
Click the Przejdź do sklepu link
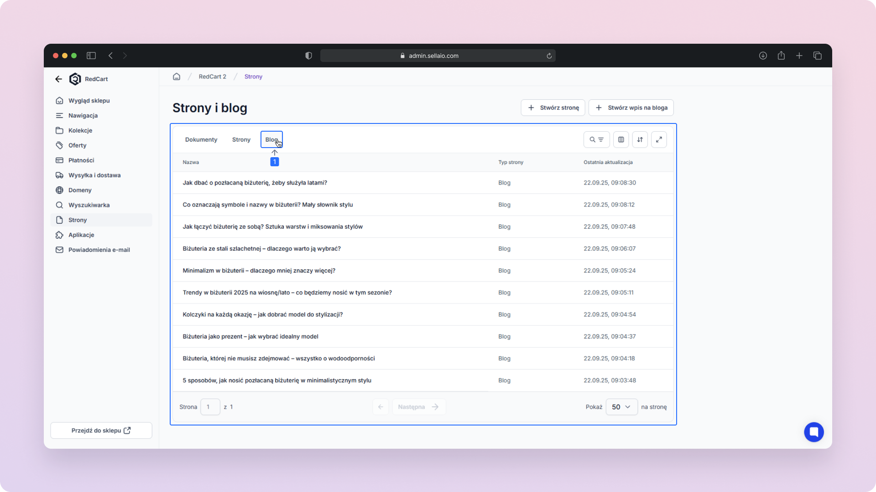coord(101,430)
